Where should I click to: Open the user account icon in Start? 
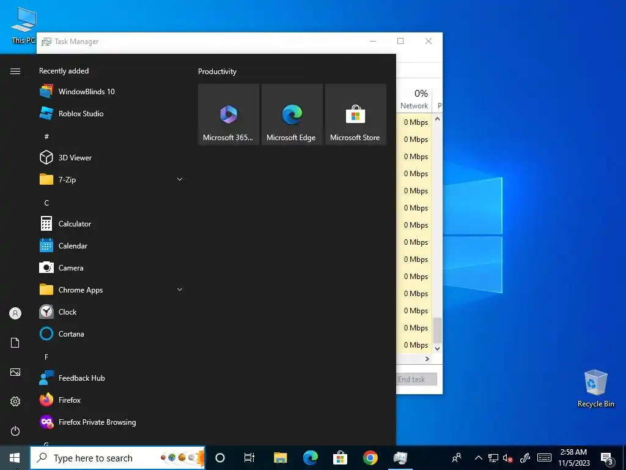coord(15,313)
